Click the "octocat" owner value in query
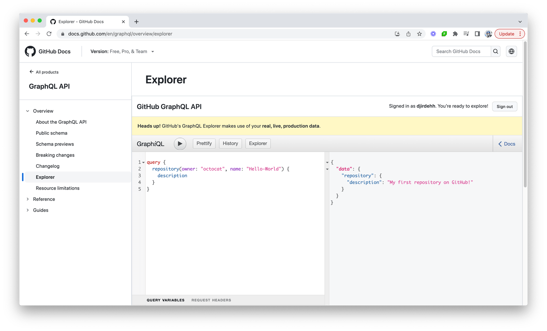Image resolution: width=547 pixels, height=331 pixels. (x=213, y=169)
